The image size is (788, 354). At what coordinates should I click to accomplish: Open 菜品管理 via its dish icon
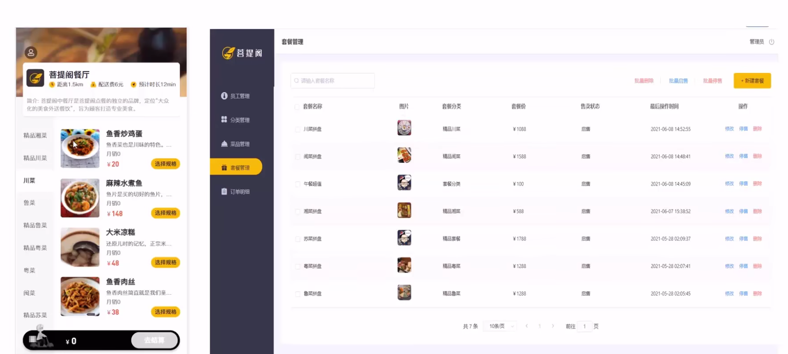(x=224, y=144)
